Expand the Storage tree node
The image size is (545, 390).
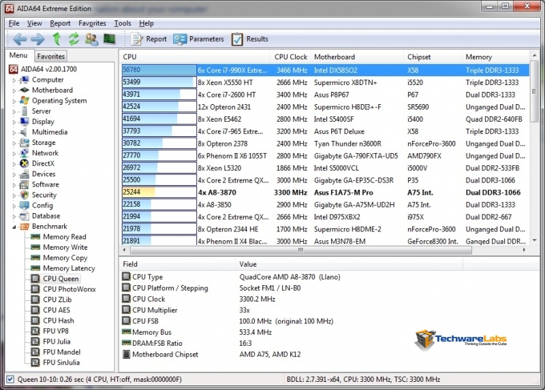[x=14, y=143]
